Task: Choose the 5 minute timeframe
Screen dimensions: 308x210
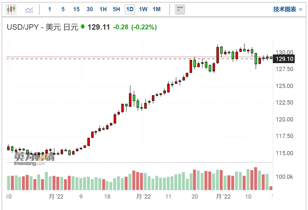Action: (x=63, y=9)
